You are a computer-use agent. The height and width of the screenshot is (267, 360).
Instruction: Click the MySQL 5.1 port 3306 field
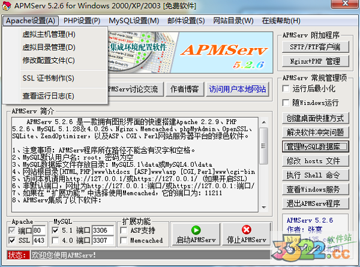tap(103, 230)
